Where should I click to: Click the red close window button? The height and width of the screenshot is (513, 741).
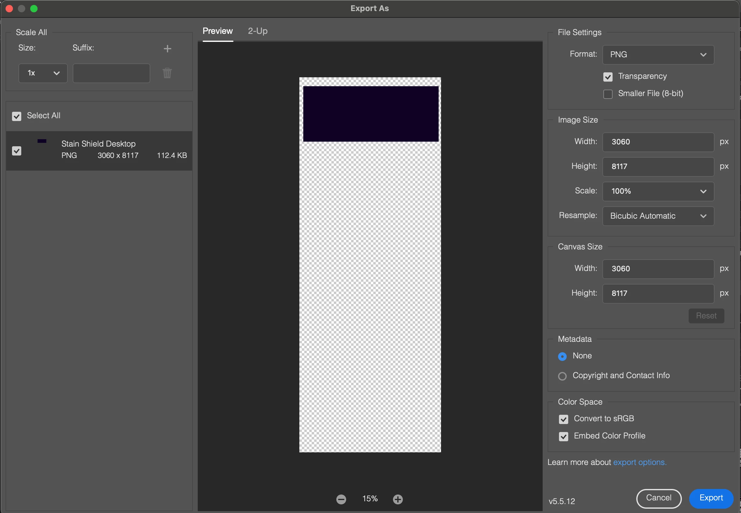click(x=9, y=9)
